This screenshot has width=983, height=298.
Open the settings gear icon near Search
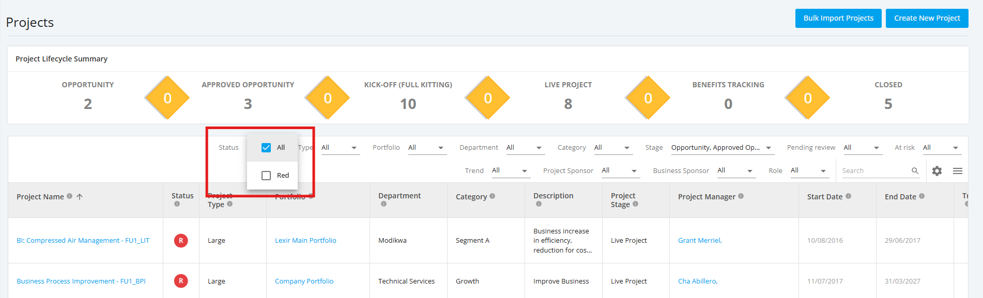[936, 171]
